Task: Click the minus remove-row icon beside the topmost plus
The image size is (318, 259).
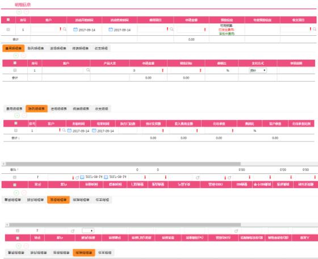Action: point(26,12)
